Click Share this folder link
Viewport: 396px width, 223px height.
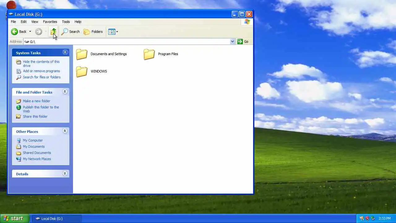[x=35, y=116]
